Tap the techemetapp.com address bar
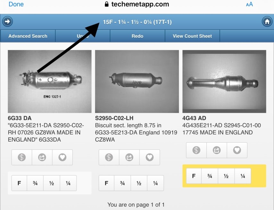The image size is (274, 210). [x=137, y=4]
